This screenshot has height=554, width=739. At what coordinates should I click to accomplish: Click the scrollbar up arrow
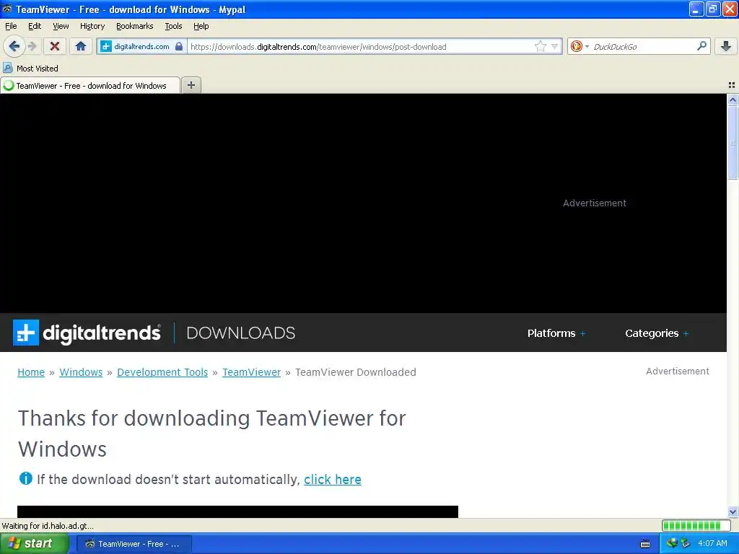(x=733, y=100)
